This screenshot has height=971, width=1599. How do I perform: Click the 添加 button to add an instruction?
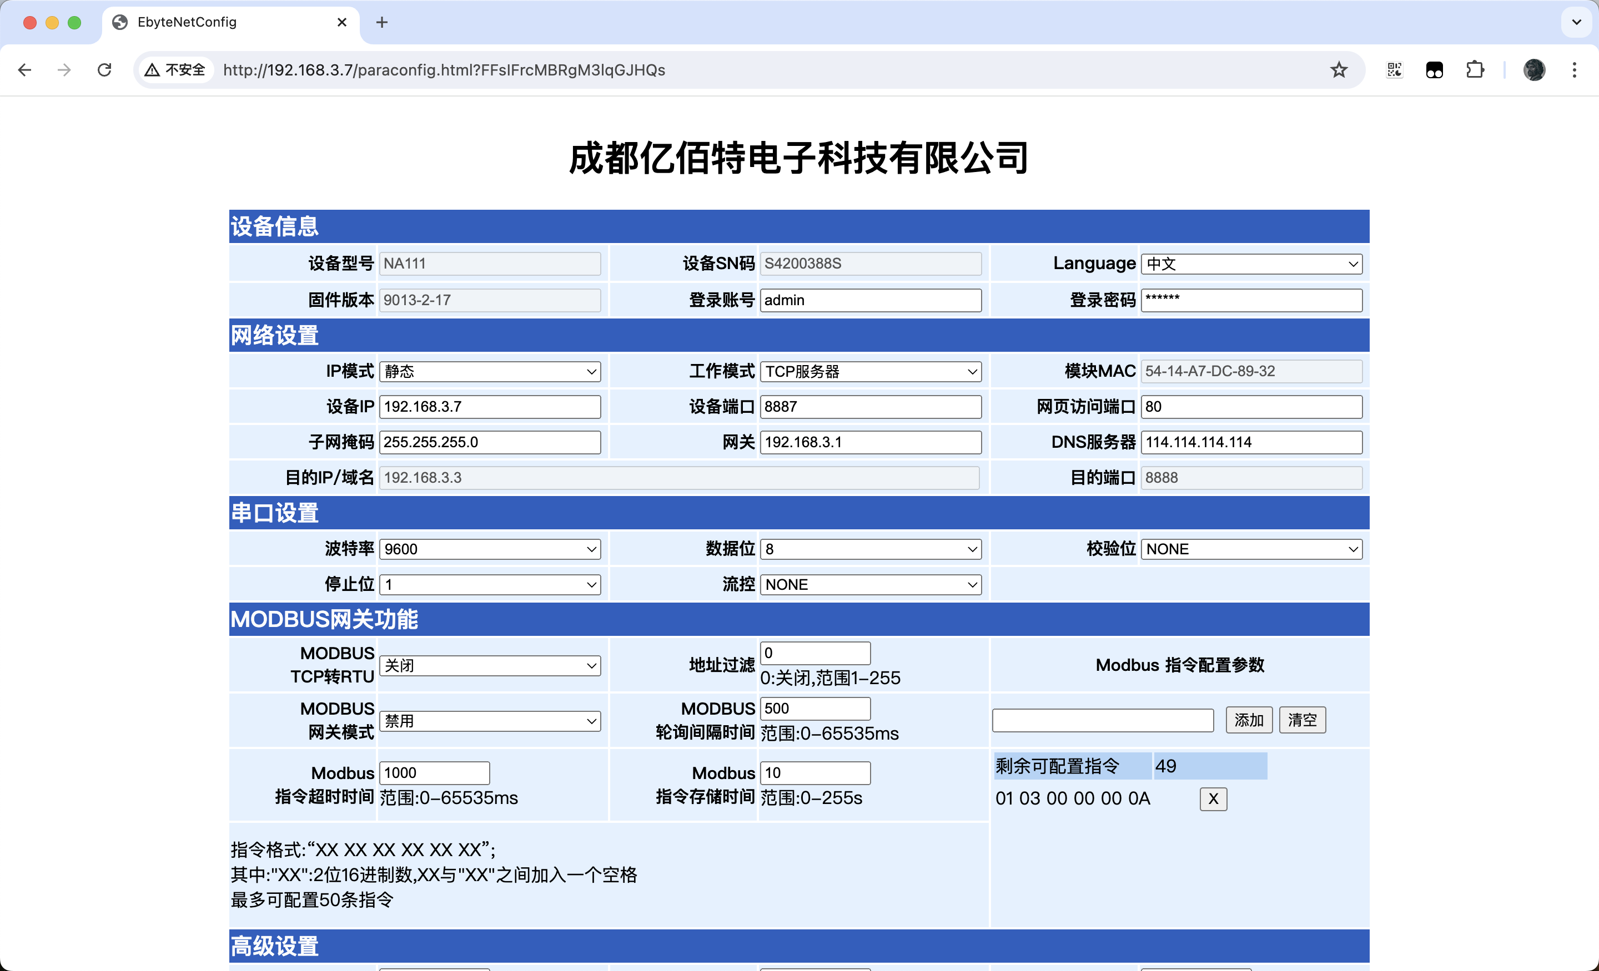[x=1248, y=720]
